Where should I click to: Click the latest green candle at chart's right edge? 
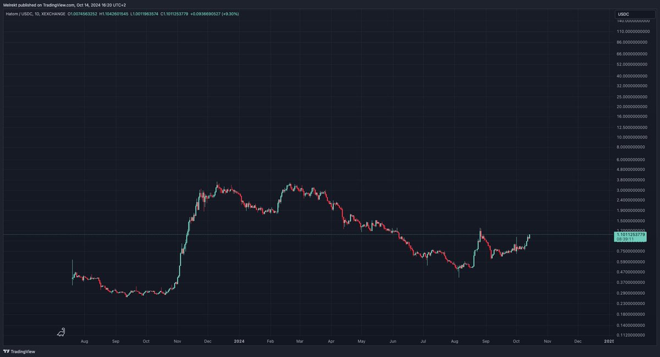[529, 237]
